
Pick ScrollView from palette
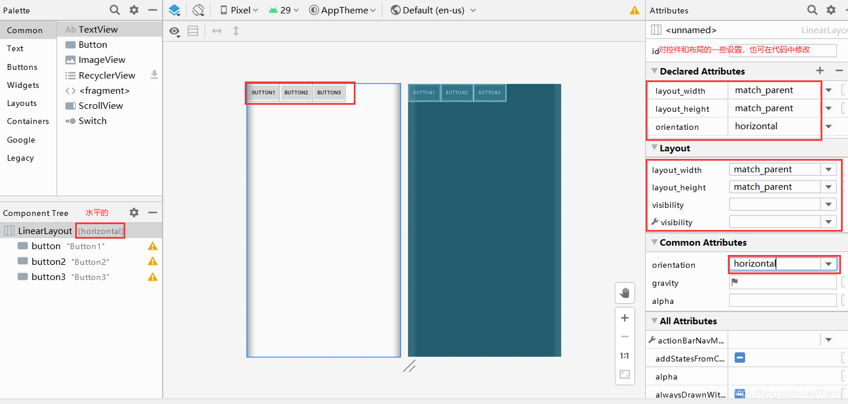tap(110, 105)
